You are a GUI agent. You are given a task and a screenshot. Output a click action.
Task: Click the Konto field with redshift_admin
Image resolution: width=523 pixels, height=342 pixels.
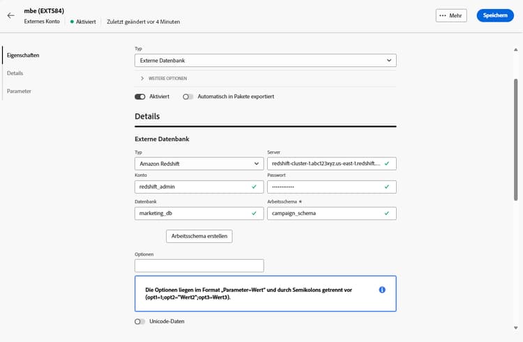click(199, 187)
